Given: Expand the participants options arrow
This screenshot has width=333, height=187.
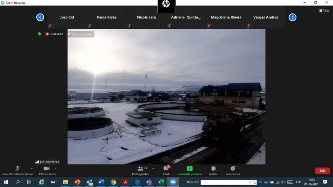Looking at the screenshot, I should (153, 168).
